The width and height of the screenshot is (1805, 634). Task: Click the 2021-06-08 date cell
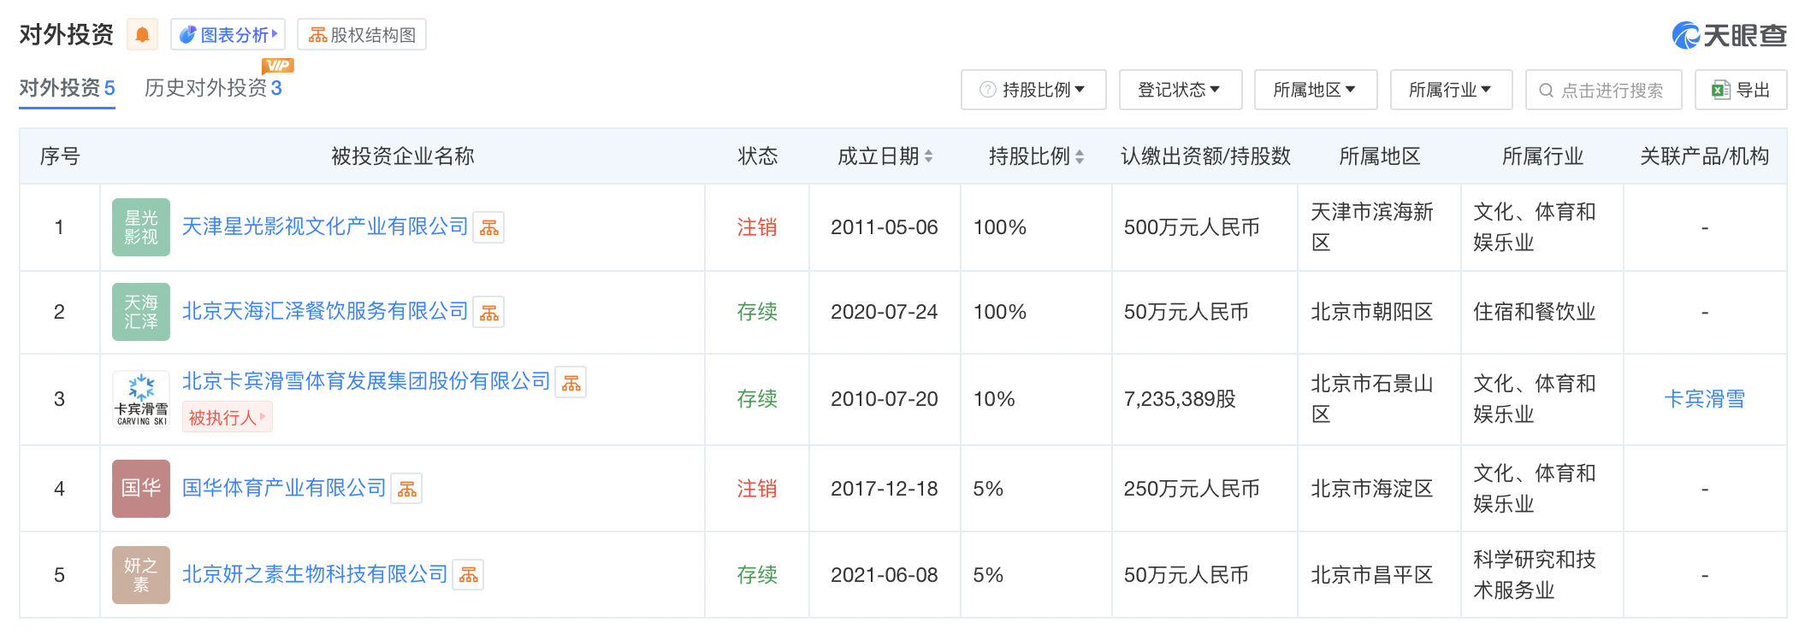coord(885,575)
